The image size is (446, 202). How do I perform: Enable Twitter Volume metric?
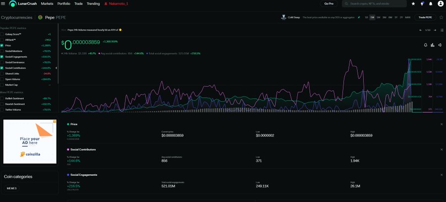tap(2, 110)
